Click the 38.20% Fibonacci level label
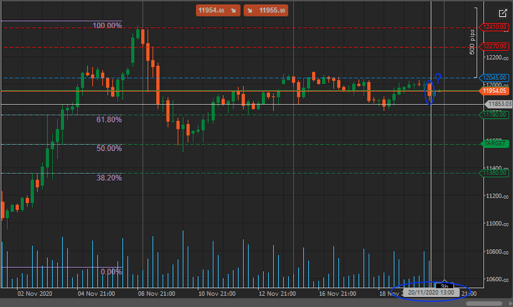 (109, 178)
